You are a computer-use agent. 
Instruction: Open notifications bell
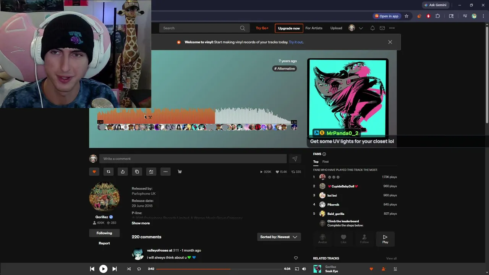tap(372, 28)
